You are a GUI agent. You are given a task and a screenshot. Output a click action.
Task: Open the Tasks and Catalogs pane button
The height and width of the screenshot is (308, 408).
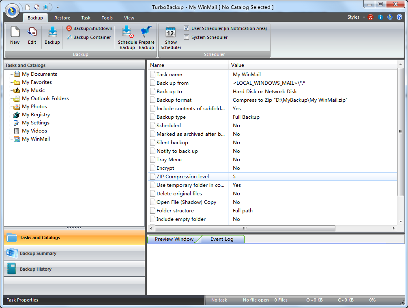(x=74, y=237)
